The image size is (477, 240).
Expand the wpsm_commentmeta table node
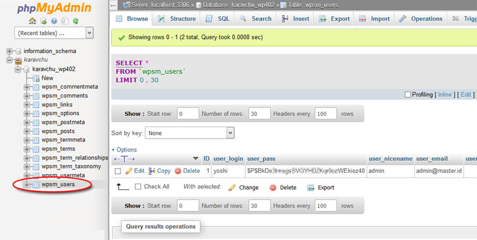(x=27, y=87)
